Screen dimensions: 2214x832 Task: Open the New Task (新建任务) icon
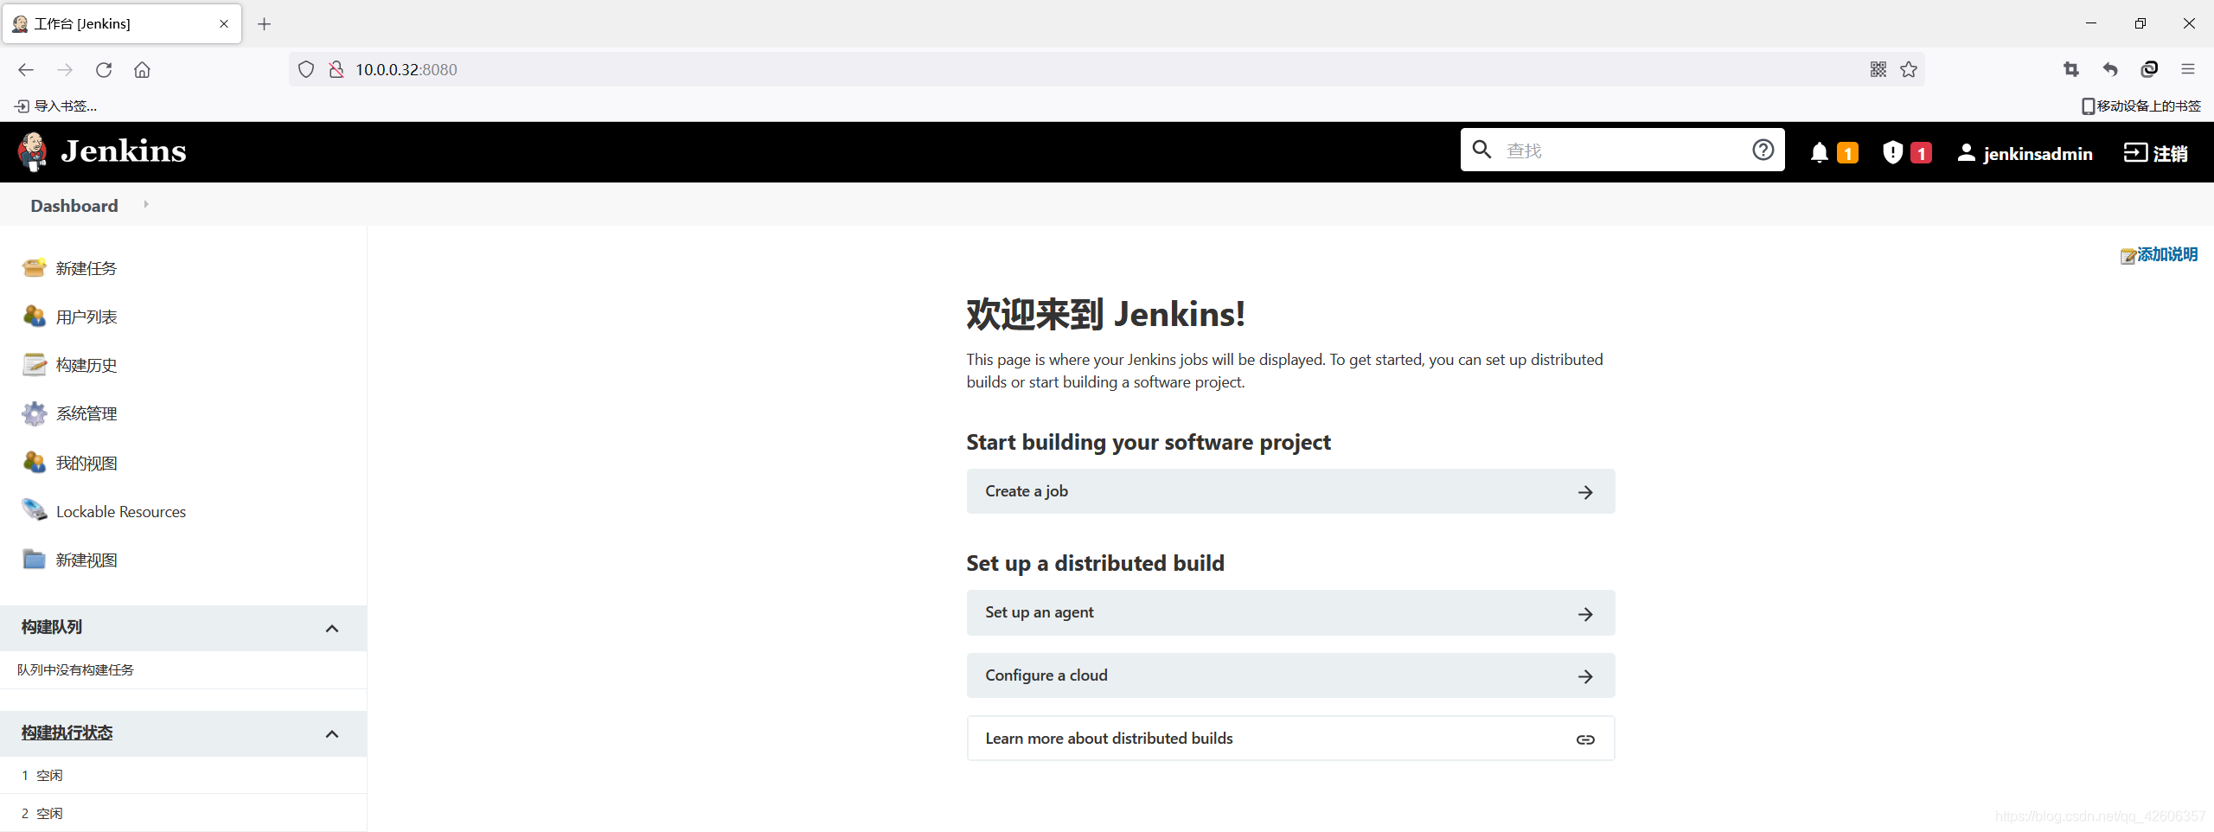(x=34, y=268)
